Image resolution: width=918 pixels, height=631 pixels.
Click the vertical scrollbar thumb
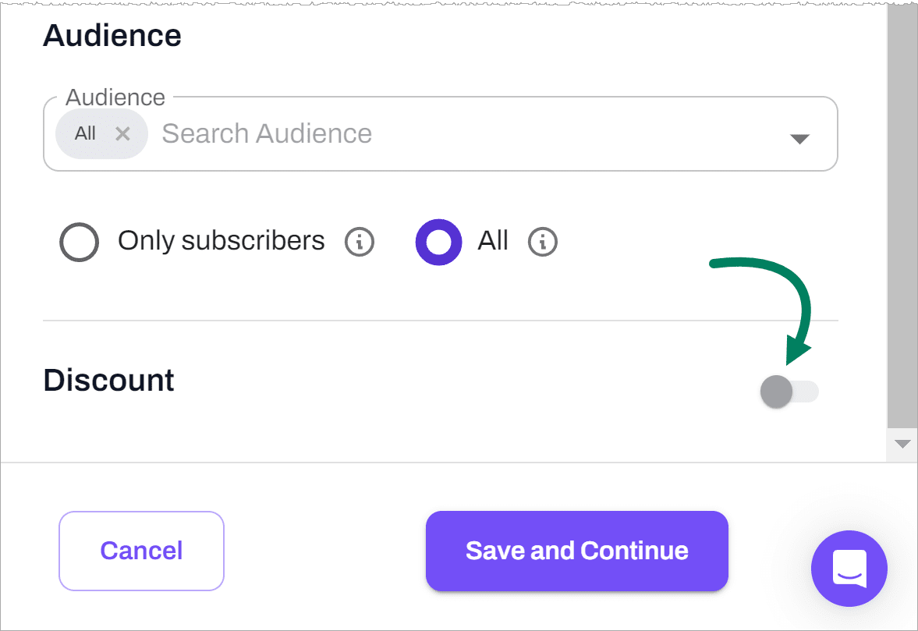pos(902,211)
